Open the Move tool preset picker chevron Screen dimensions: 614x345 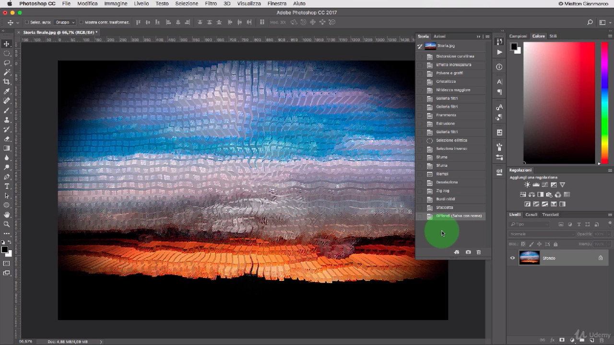[18, 23]
